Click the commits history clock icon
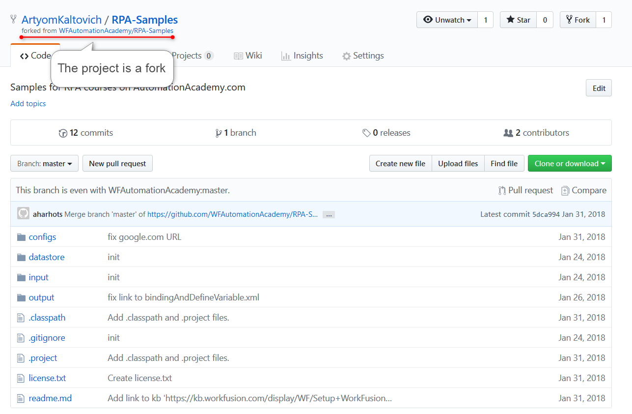The width and height of the screenshot is (632, 414). point(63,133)
